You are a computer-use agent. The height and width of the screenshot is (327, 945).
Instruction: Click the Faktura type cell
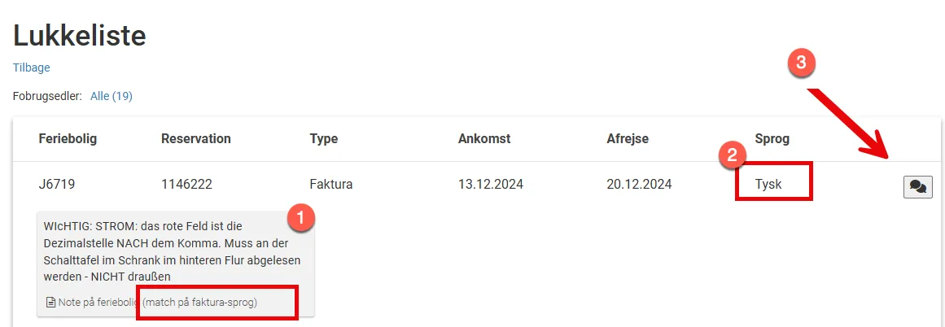pyautogui.click(x=330, y=185)
